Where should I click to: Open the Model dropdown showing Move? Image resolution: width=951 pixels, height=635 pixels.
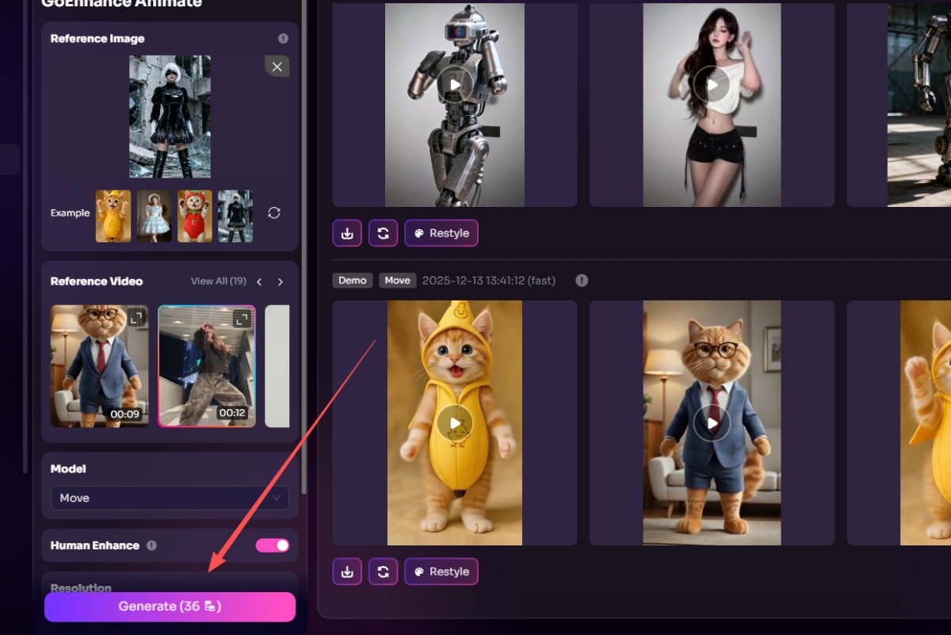coord(170,498)
